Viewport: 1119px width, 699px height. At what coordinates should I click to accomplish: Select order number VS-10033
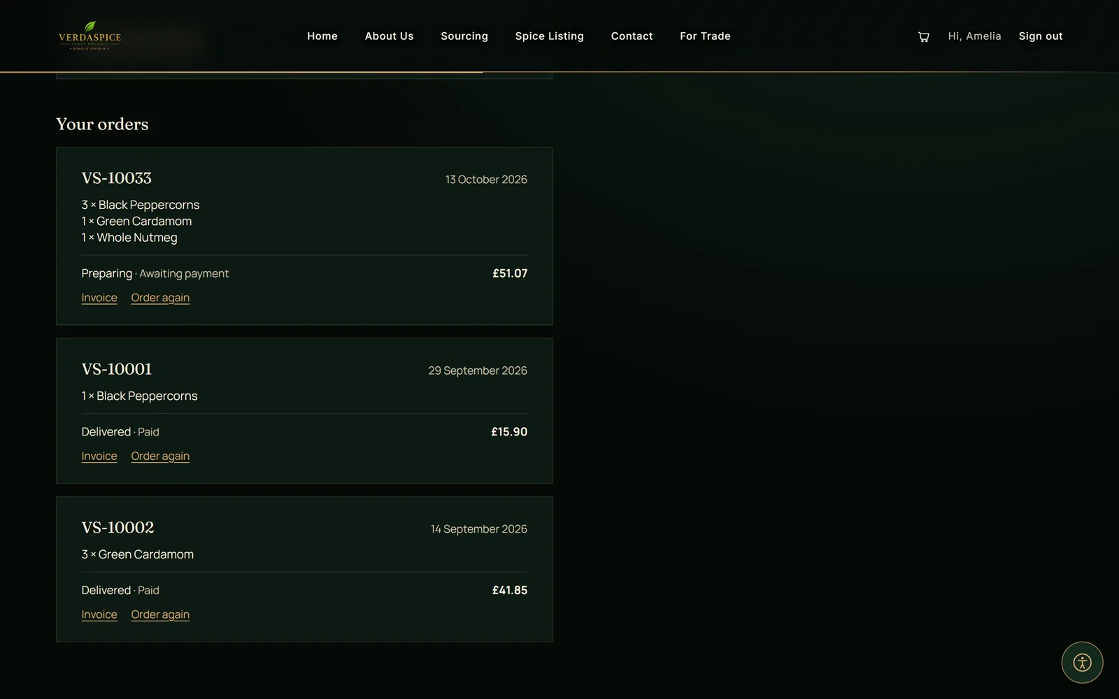[116, 178]
